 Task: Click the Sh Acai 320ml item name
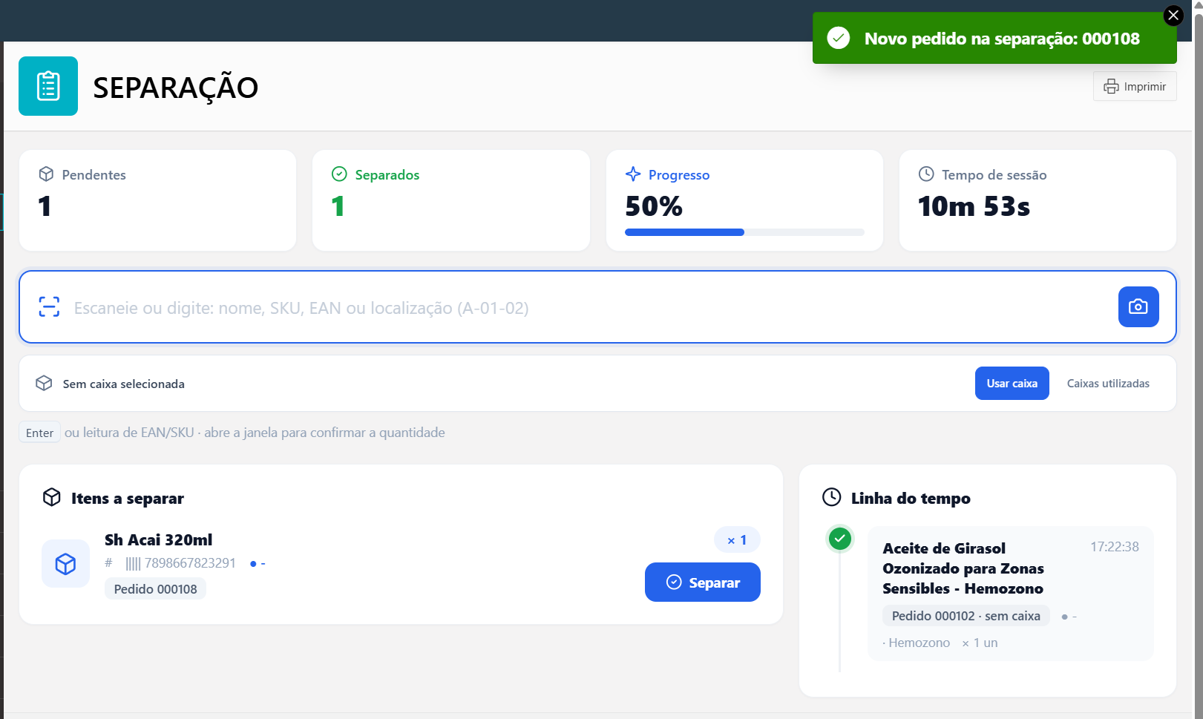click(159, 540)
